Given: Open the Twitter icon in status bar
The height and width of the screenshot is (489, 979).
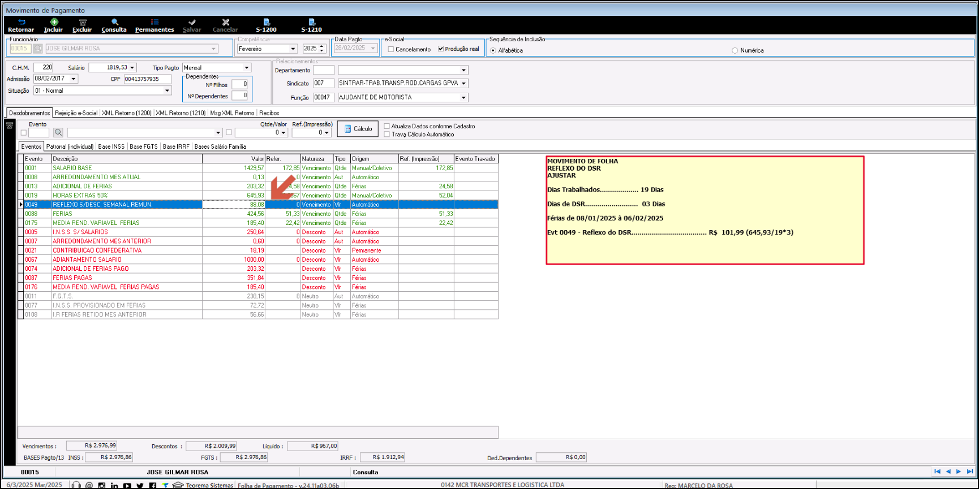Looking at the screenshot, I should point(140,485).
